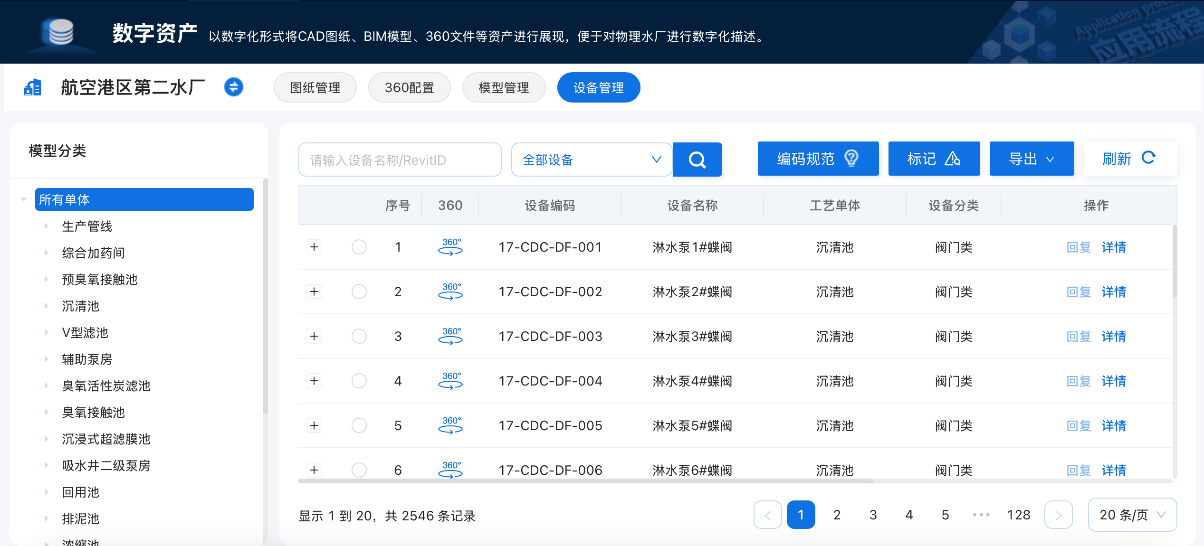Viewport: 1204px width, 546px height.
Task: Switch to the 模型管理 tab
Action: (504, 87)
